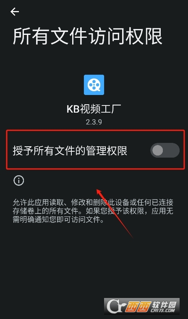Tap the version number 2.3.9

pyautogui.click(x=94, y=122)
